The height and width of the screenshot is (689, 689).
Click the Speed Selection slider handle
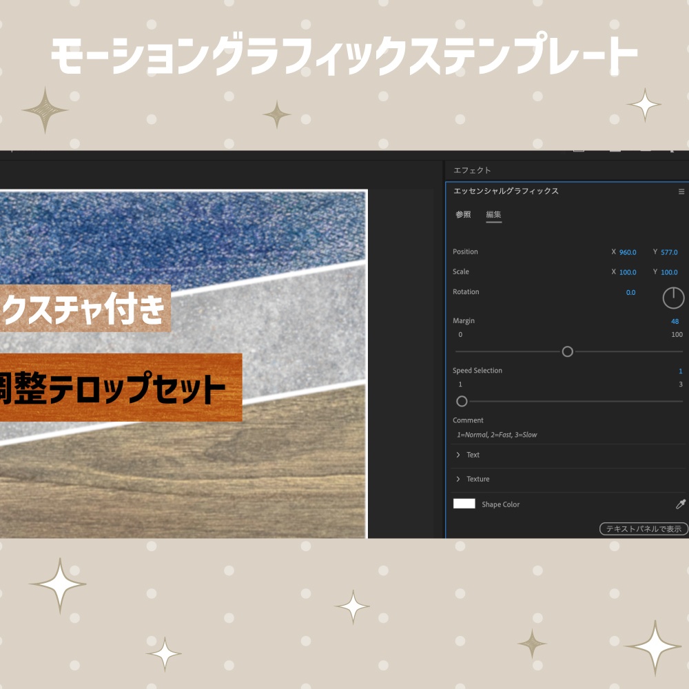pos(462,401)
